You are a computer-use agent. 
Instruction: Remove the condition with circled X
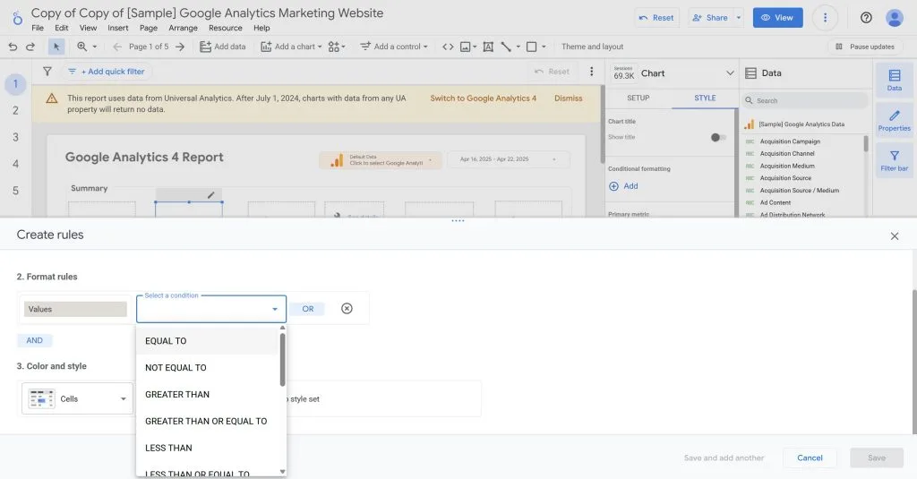tap(347, 308)
